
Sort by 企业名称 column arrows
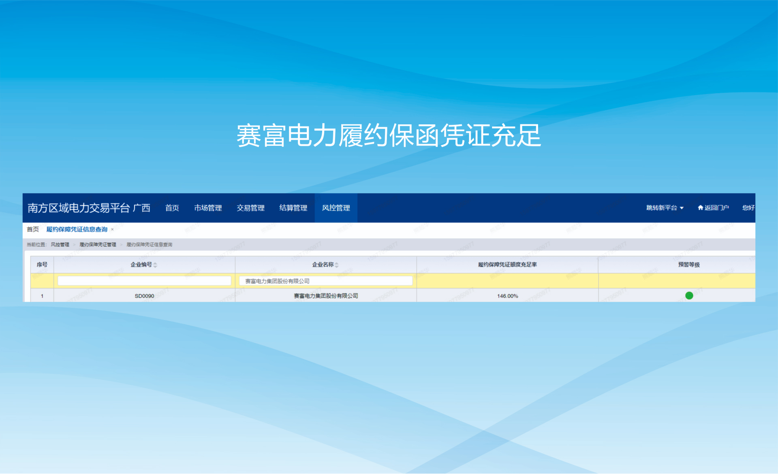pos(337,265)
